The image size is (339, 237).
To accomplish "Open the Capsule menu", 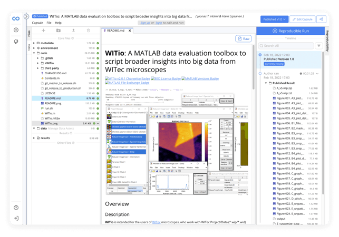I will (x=37, y=23).
